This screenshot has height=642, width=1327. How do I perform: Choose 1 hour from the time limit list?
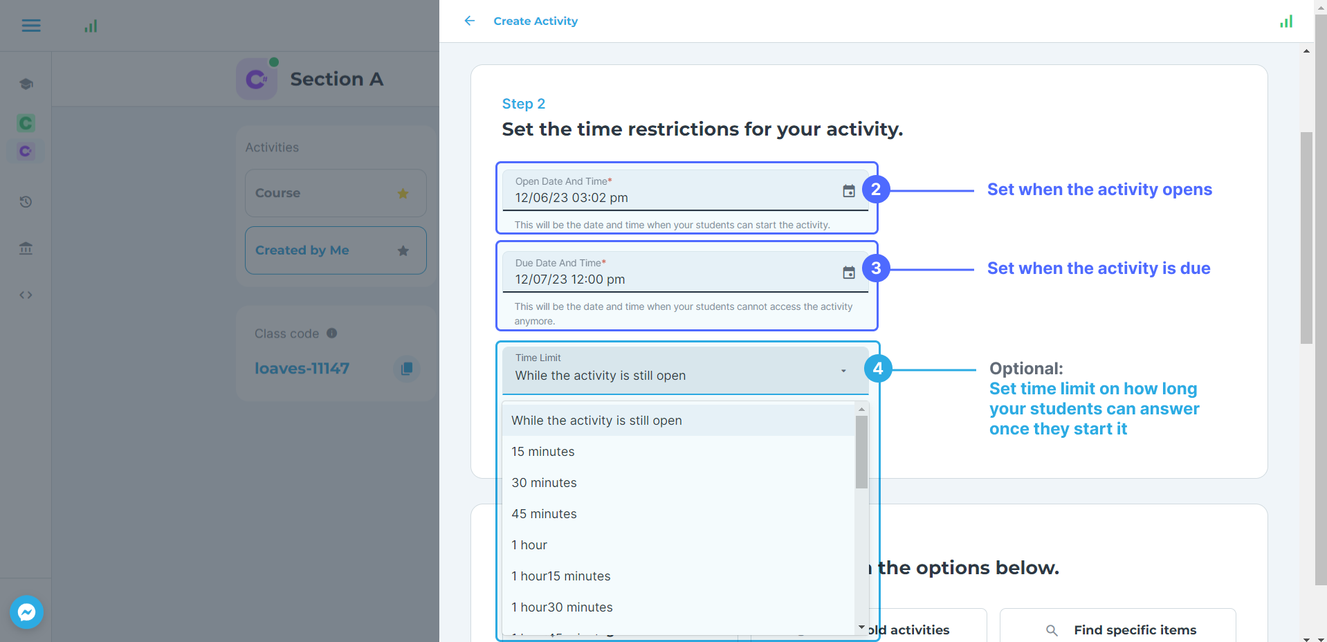pyautogui.click(x=529, y=545)
